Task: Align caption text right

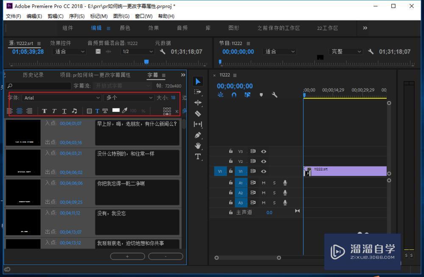Action: click(x=29, y=110)
